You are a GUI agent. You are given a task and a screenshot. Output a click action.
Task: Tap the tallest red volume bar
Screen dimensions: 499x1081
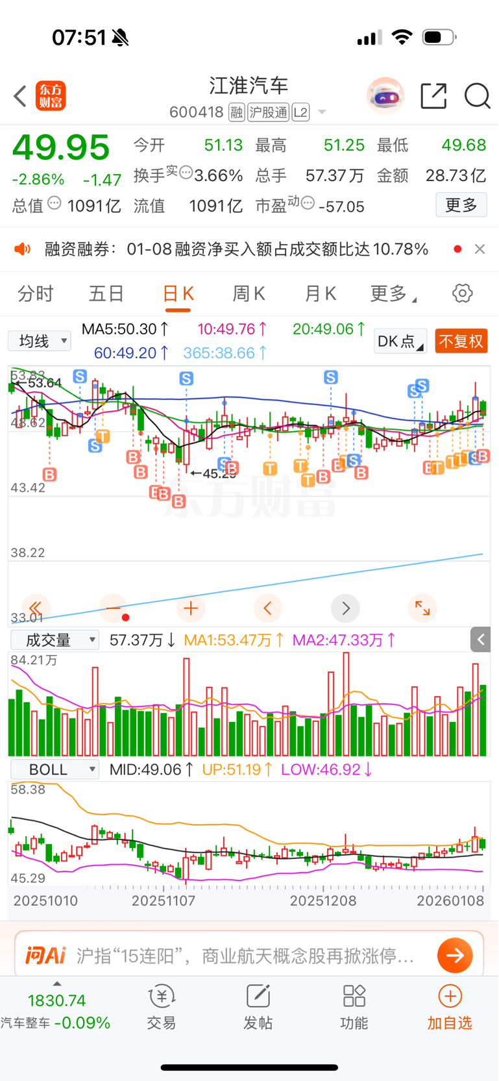point(347,704)
